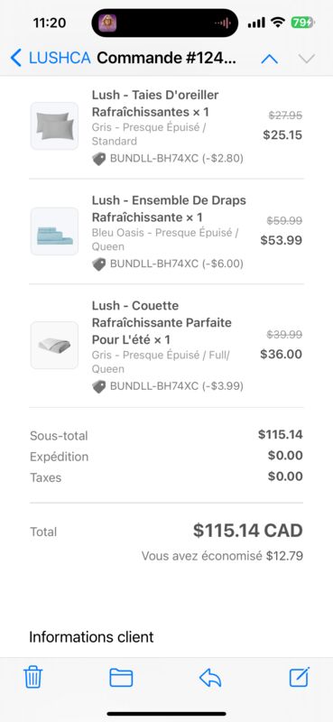Tap the Dynamic Island now-playing artwork
The height and width of the screenshot is (722, 333).
(x=107, y=23)
